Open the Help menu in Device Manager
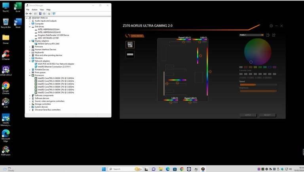 (48, 9)
